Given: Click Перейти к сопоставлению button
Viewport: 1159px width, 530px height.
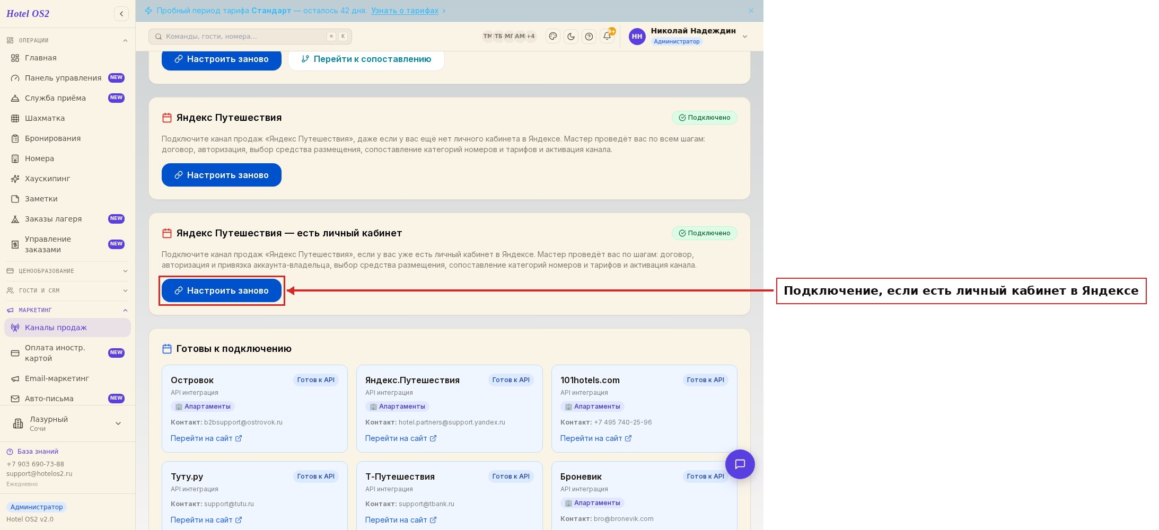Looking at the screenshot, I should [366, 59].
